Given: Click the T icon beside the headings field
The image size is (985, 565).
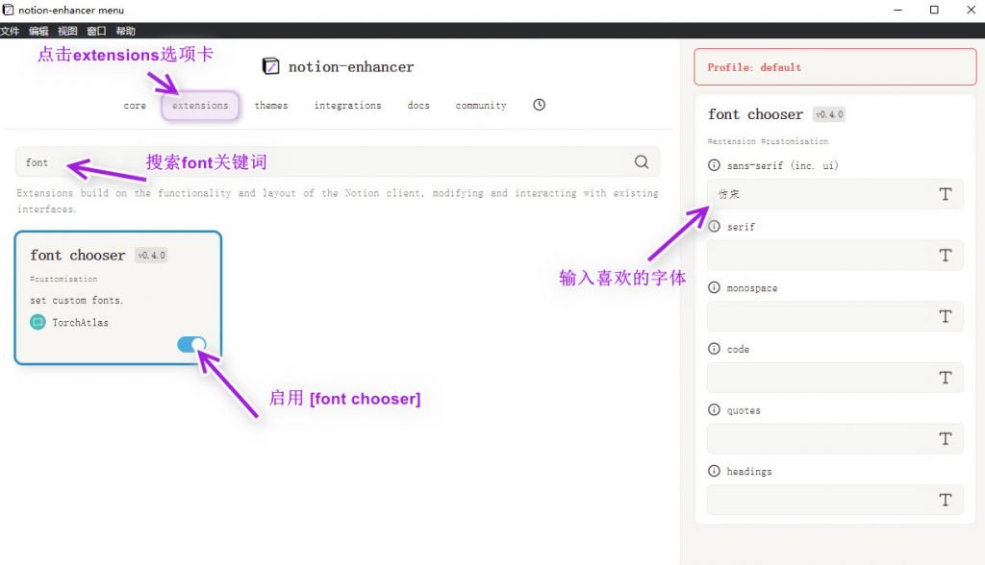Looking at the screenshot, I should [945, 500].
